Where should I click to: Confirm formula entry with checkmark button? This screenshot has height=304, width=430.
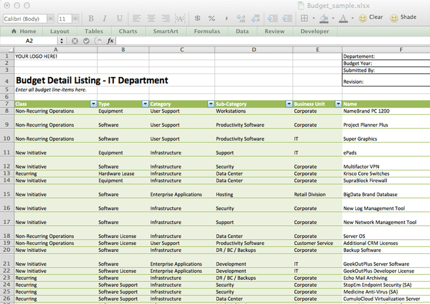[x=87, y=41]
